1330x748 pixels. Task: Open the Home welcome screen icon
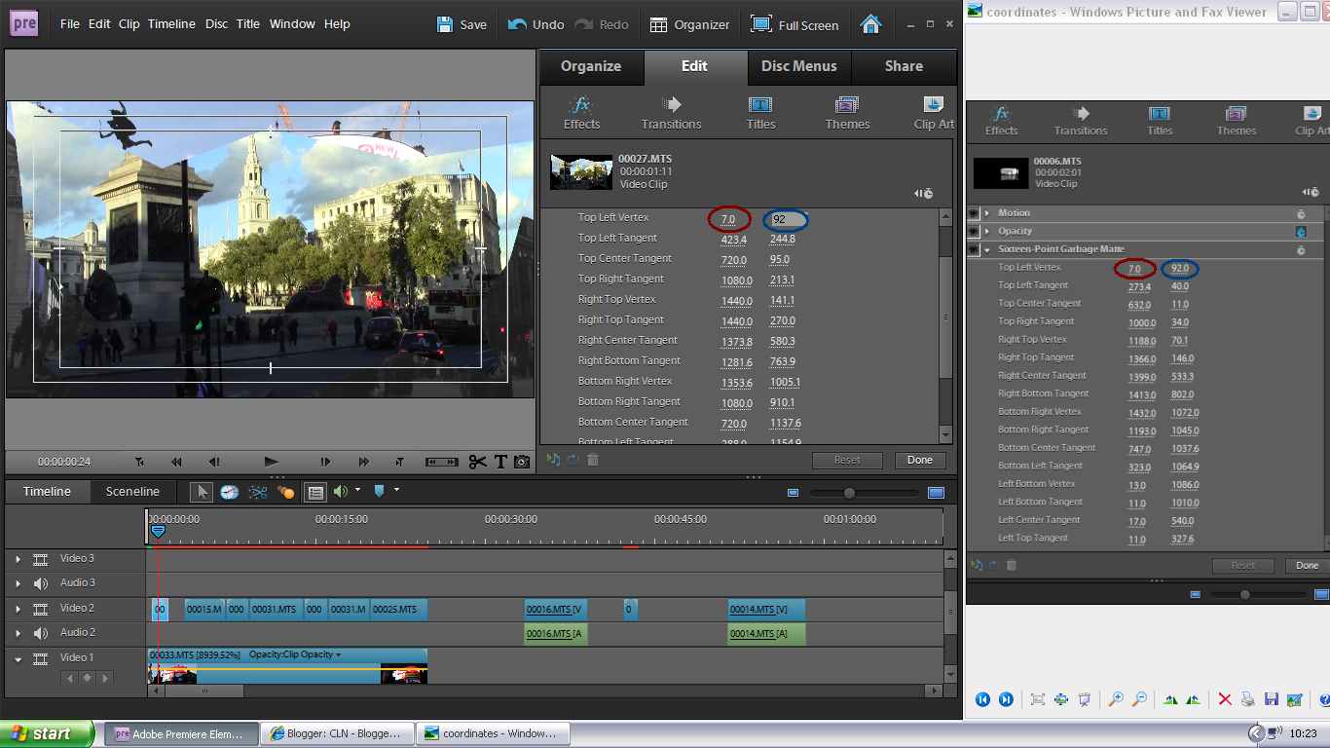(871, 24)
